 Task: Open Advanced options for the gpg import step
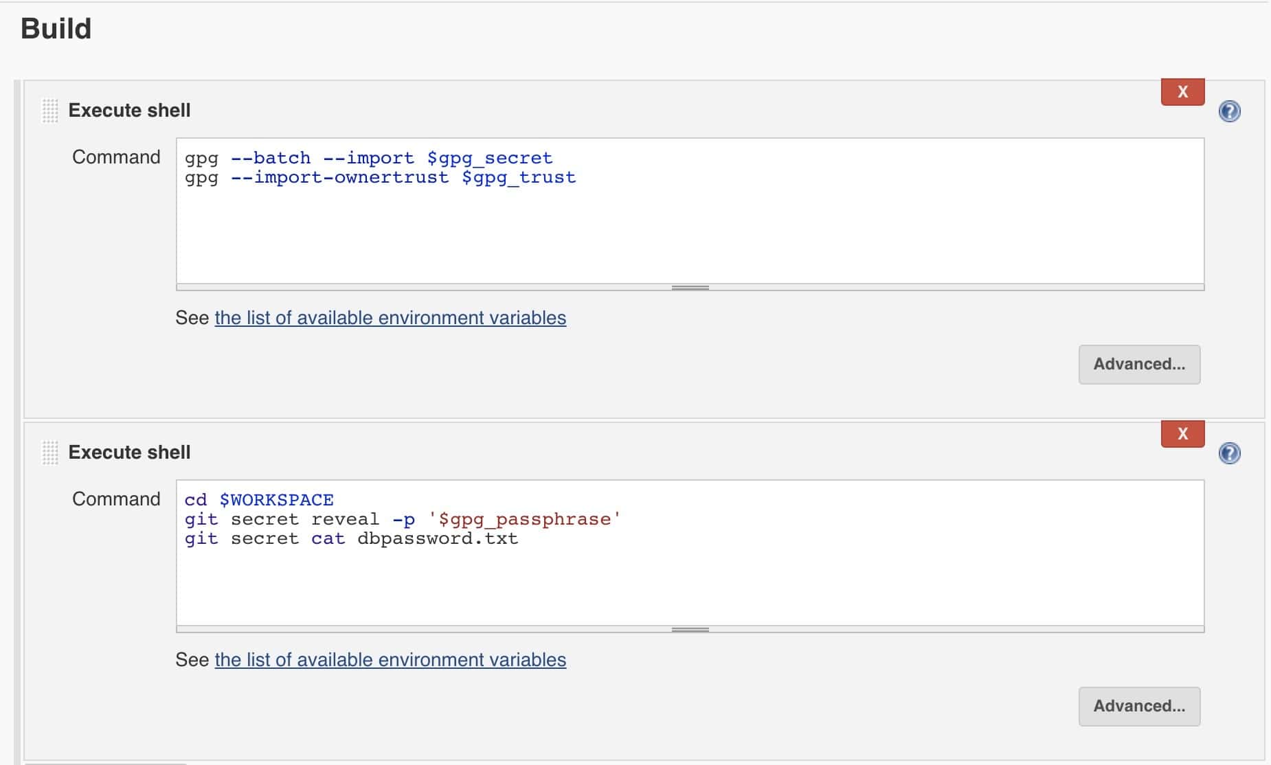(x=1139, y=365)
